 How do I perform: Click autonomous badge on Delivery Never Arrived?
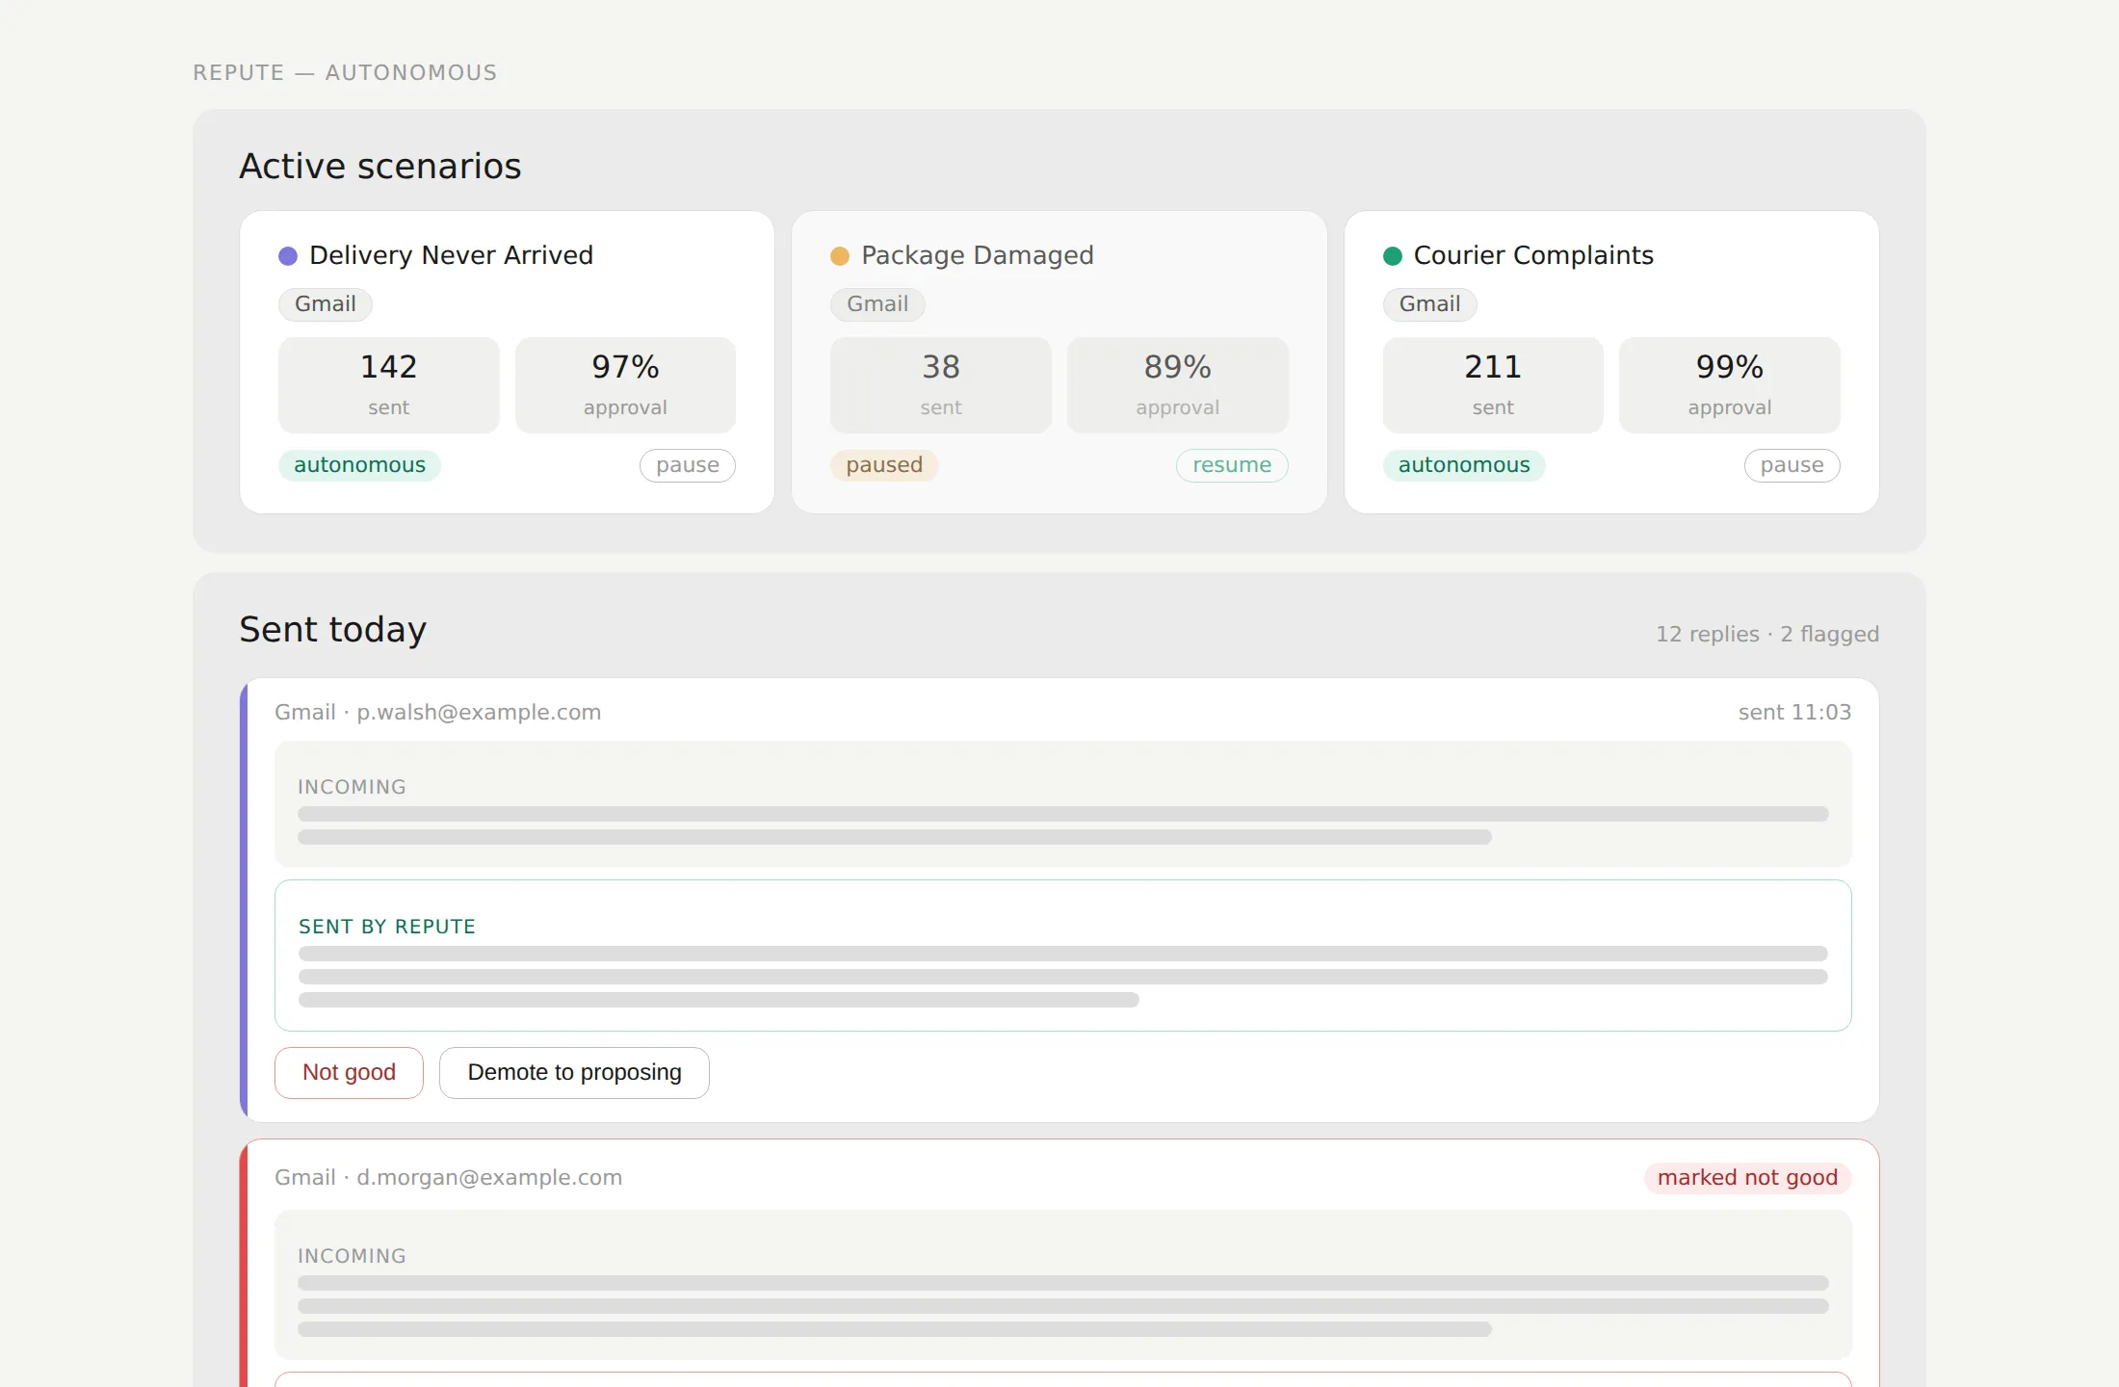click(359, 465)
